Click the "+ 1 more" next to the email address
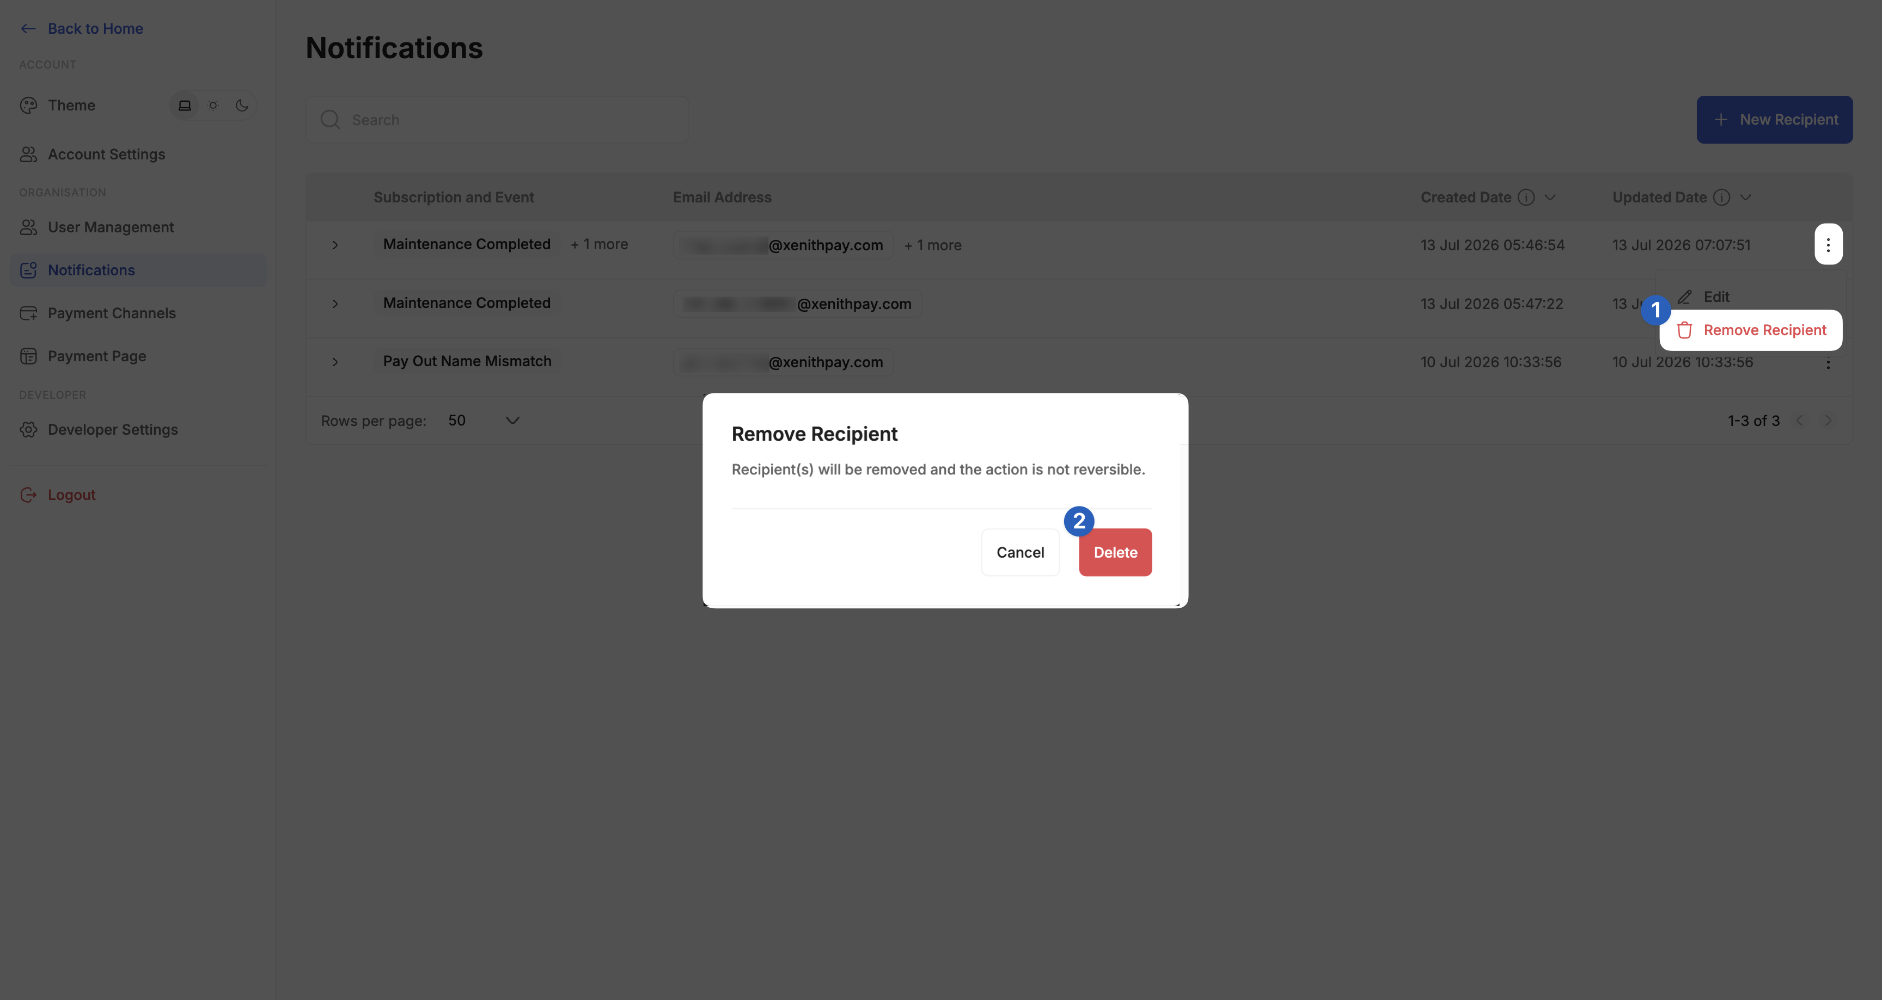The image size is (1882, 1000). (x=932, y=245)
